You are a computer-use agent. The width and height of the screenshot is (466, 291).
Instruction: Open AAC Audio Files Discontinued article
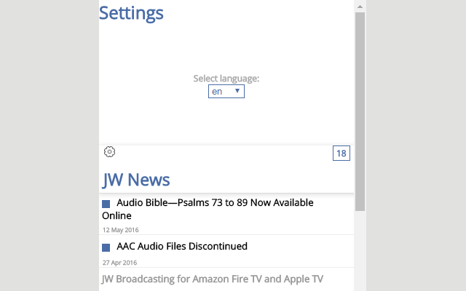[182, 246]
